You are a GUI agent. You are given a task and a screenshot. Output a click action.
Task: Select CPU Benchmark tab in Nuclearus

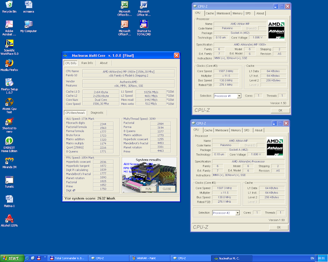[x=75, y=113]
